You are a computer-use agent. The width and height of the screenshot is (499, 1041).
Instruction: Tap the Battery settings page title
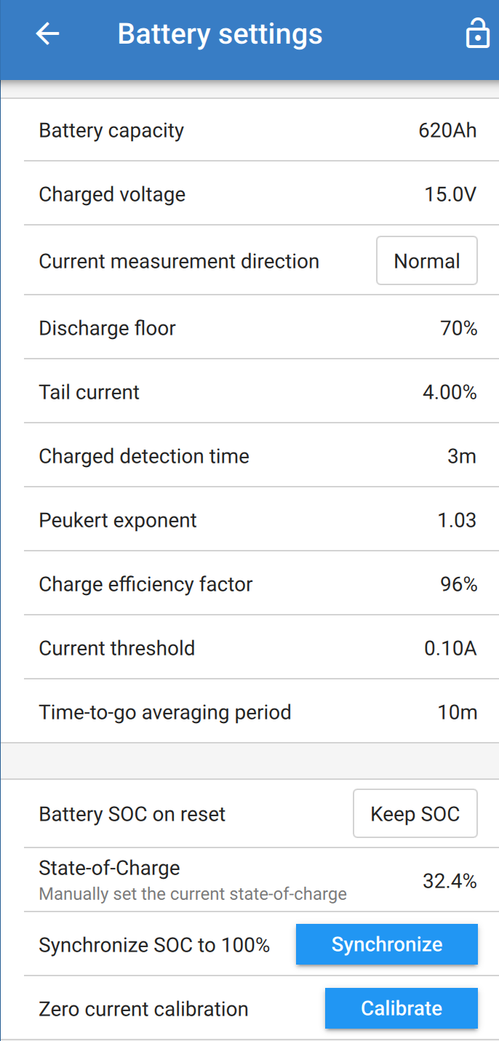tap(220, 33)
